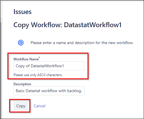Click the Copy Workflow: DatastatWorkflow1 heading
This screenshot has height=119, width=144.
click(x=68, y=25)
